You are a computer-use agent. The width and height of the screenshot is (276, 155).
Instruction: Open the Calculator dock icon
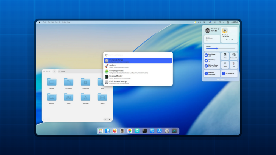coord(122,131)
